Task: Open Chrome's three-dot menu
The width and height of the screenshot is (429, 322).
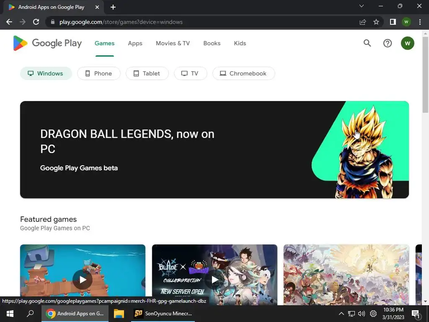Action: tap(420, 22)
